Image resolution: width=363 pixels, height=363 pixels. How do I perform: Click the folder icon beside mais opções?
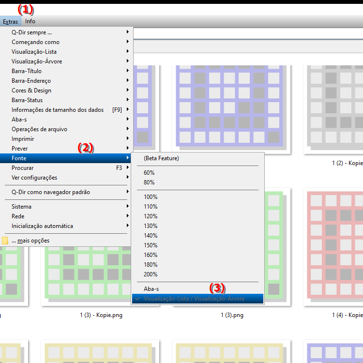coord(5,241)
